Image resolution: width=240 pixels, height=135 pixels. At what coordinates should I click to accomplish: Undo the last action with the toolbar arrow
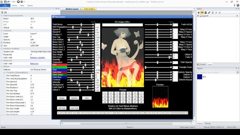[9, 1]
